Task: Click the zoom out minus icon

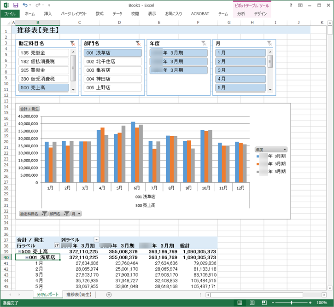Action: click(x=273, y=303)
